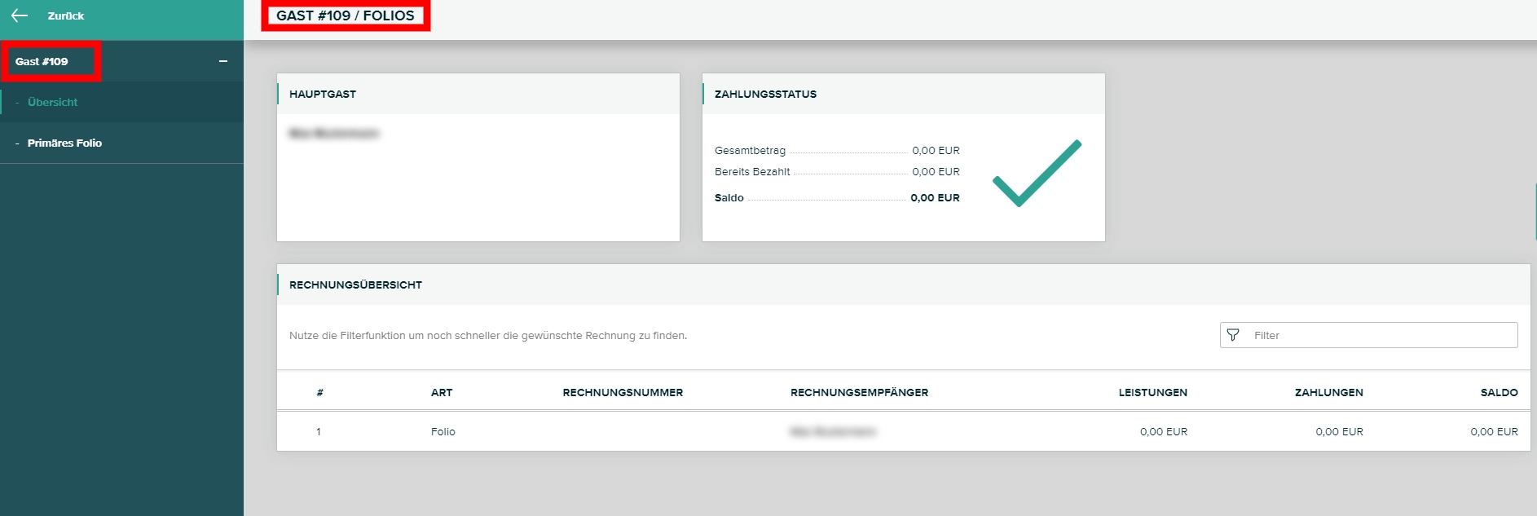Viewport: 1537px width, 516px height.
Task: Click the blurred recipient name in the Folio row
Action: pyautogui.click(x=833, y=431)
